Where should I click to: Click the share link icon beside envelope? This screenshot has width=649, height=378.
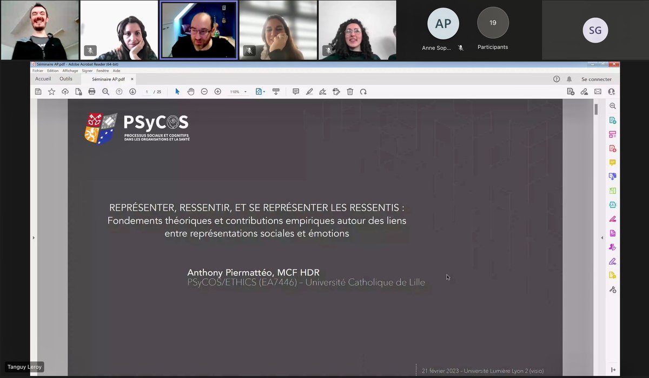point(584,92)
